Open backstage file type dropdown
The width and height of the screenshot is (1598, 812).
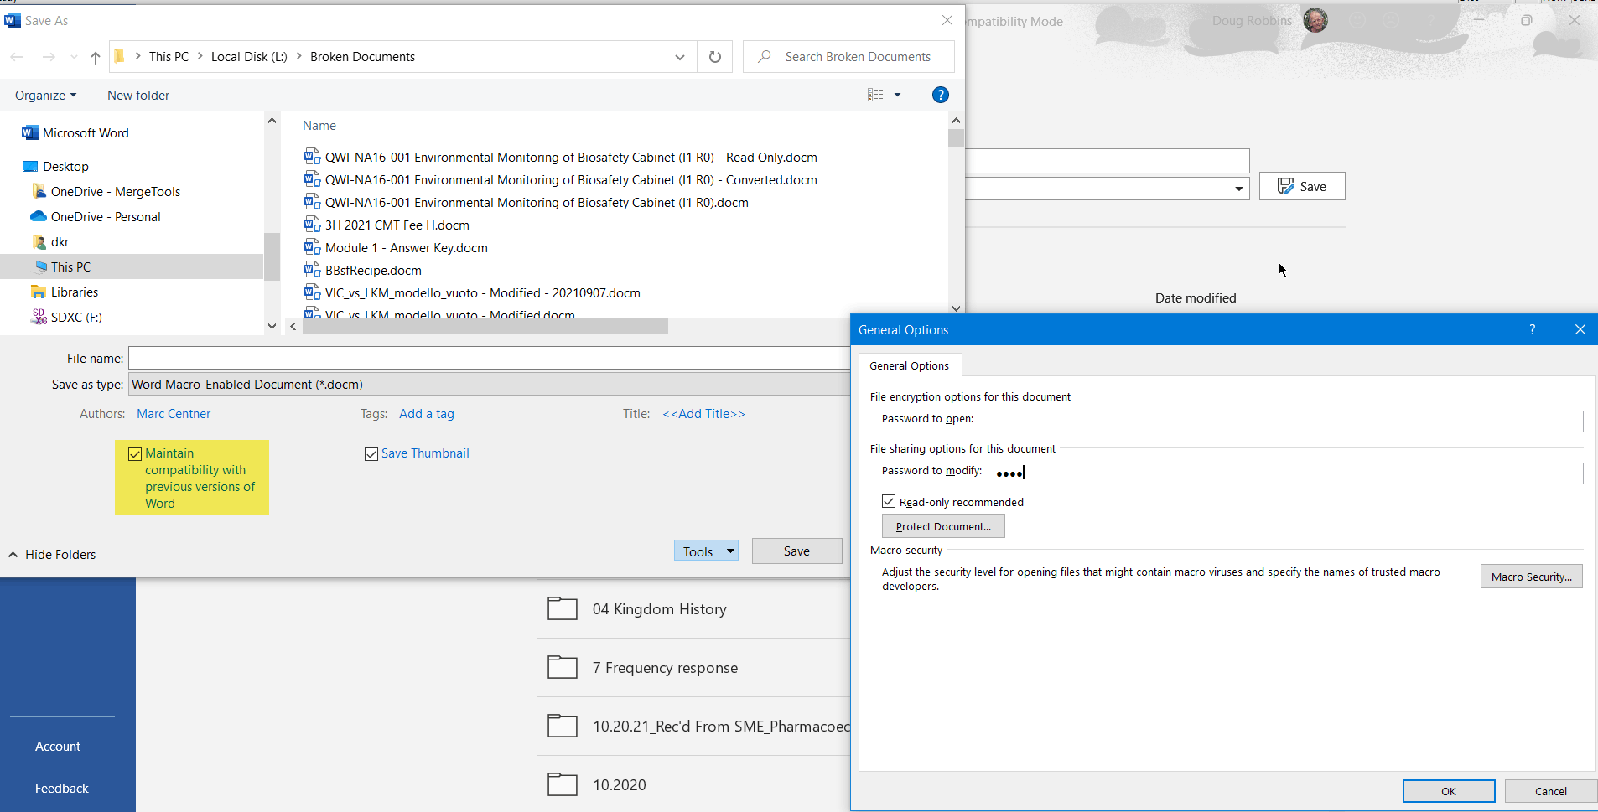1238,189
